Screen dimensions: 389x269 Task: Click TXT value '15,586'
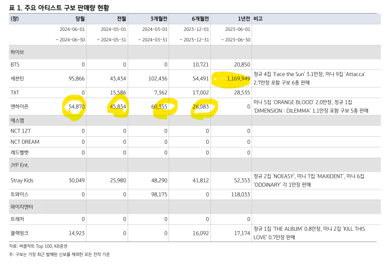pos(118,93)
